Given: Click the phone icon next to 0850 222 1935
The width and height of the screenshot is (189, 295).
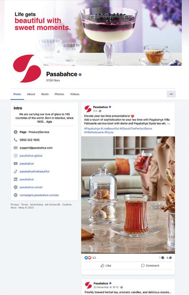Looking at the screenshot, I should (x=16, y=140).
